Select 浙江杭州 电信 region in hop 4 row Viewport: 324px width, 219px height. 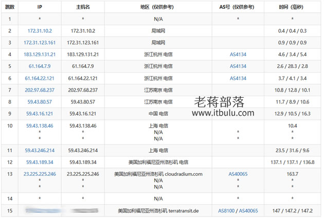click(x=158, y=54)
